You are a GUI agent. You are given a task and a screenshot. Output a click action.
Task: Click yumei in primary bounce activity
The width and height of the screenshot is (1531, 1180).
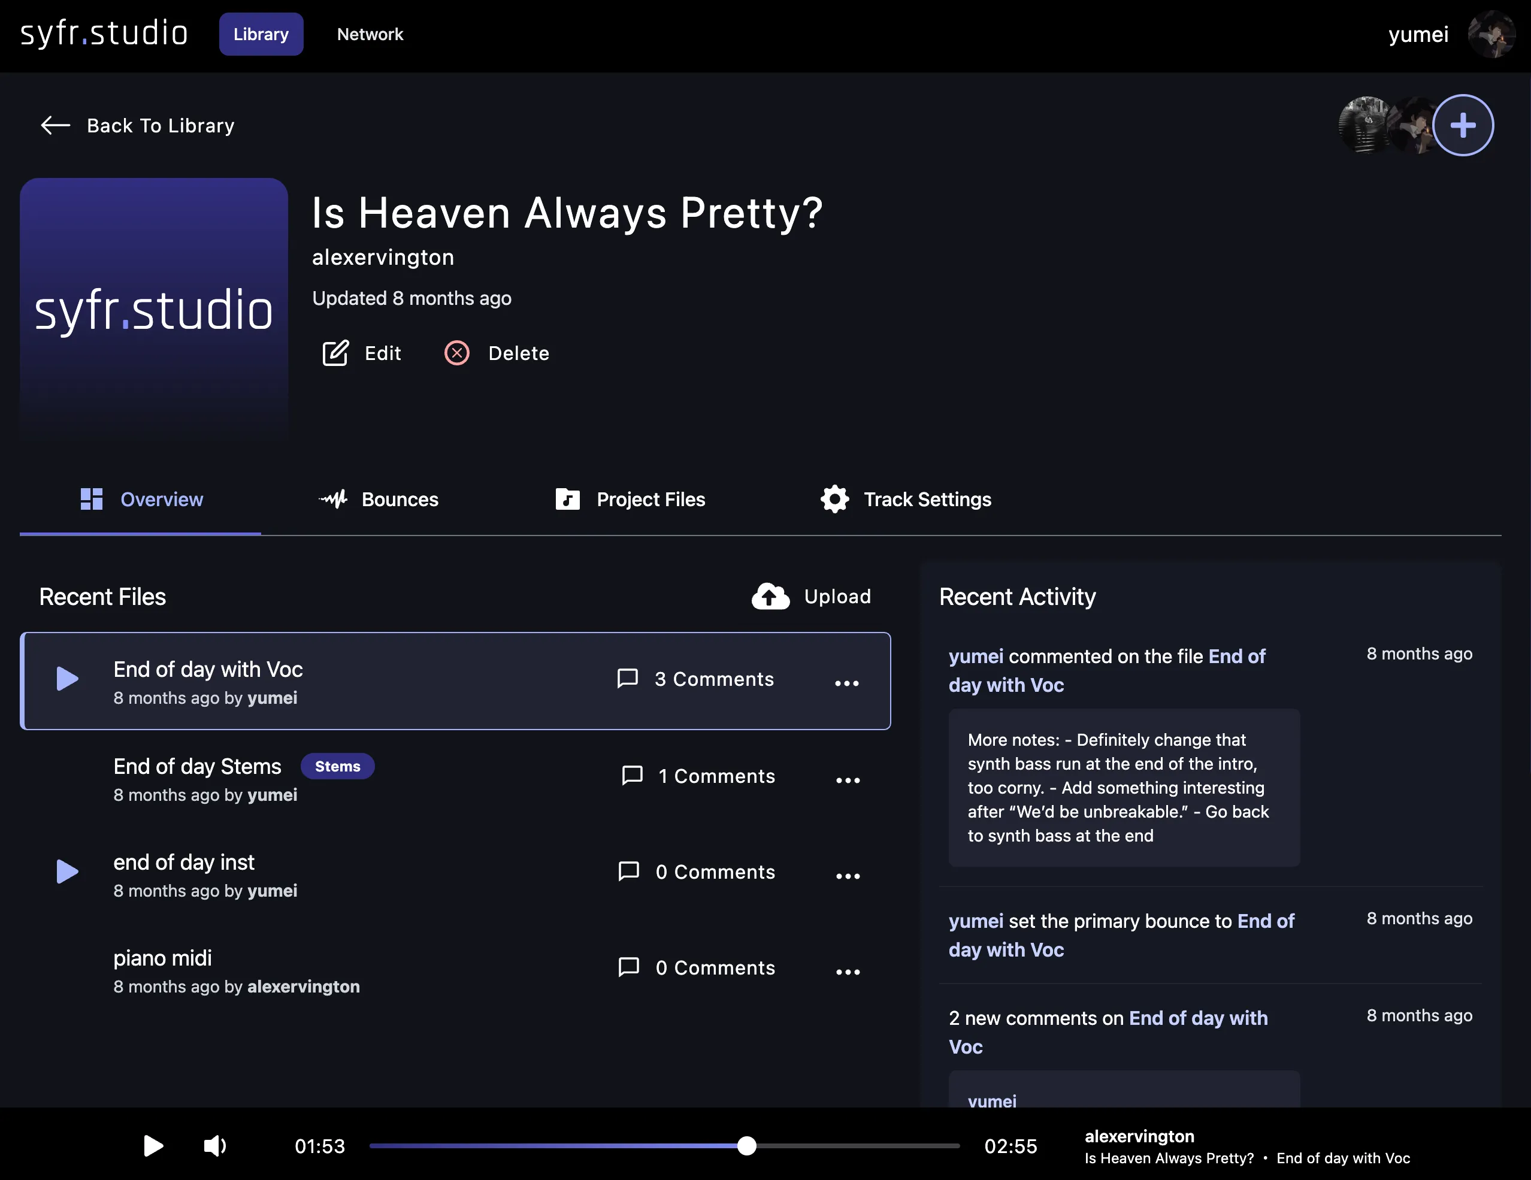point(976,921)
